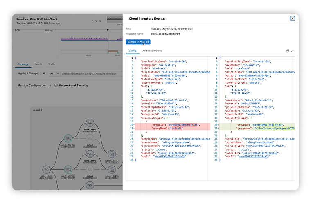Open removed group ID link in left diff
Image resolution: width=311 pixels, height=204 pixels.
(x=183, y=125)
